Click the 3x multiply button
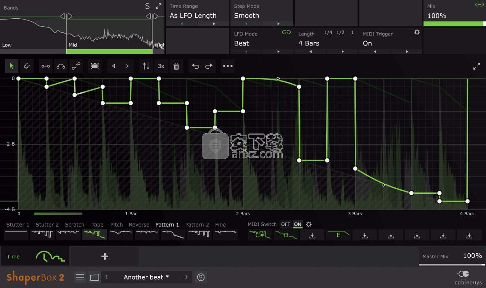 coord(161,66)
